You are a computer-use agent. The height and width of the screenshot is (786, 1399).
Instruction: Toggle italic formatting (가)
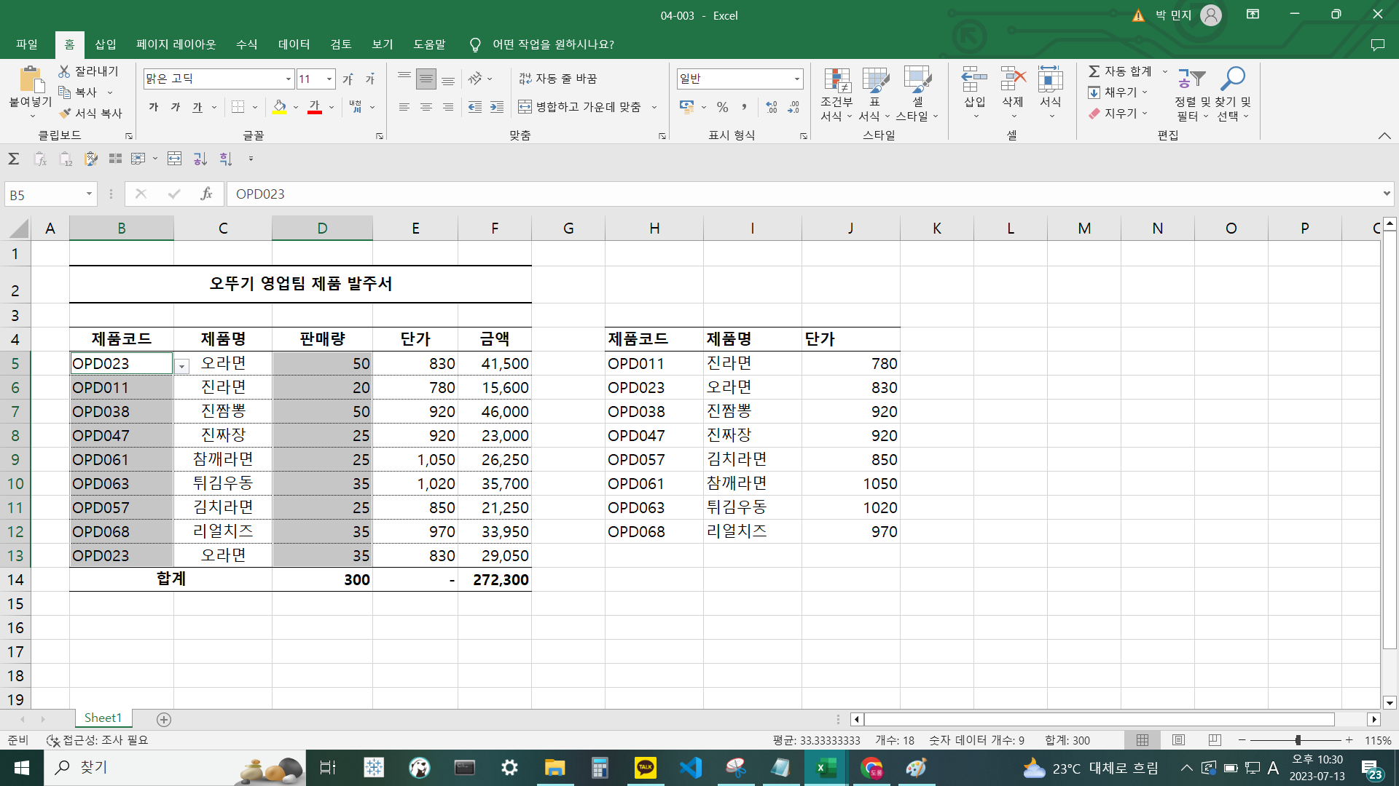click(176, 107)
